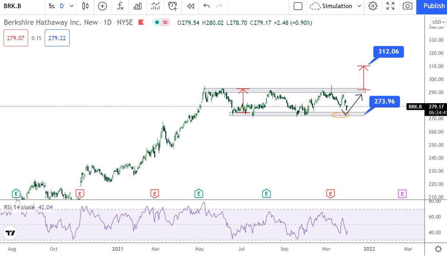Open the Indicators fx menu
This screenshot has height=257, width=447.
click(x=120, y=6)
